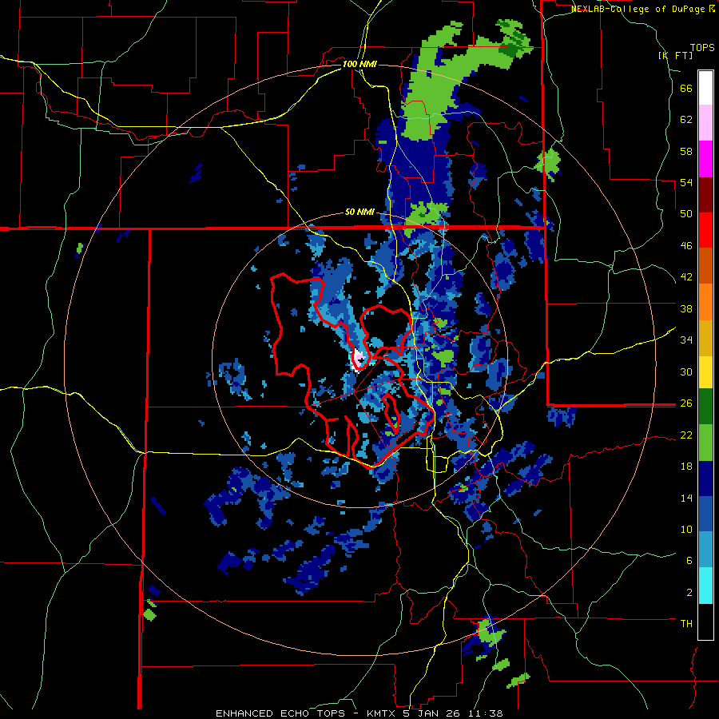Select the TH threshold label on the legend
Viewport: 719px width, 719px height.
pos(686,624)
